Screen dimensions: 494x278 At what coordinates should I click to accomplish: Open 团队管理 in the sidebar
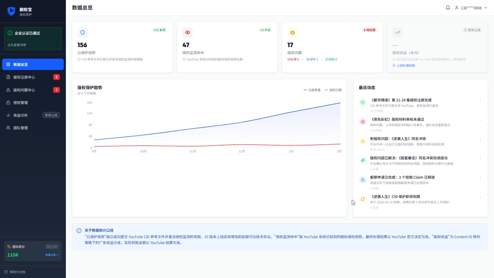[x=33, y=128]
